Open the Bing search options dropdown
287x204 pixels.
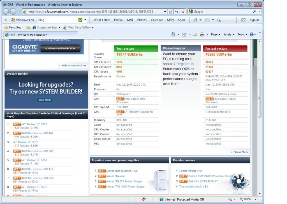point(85,20)
